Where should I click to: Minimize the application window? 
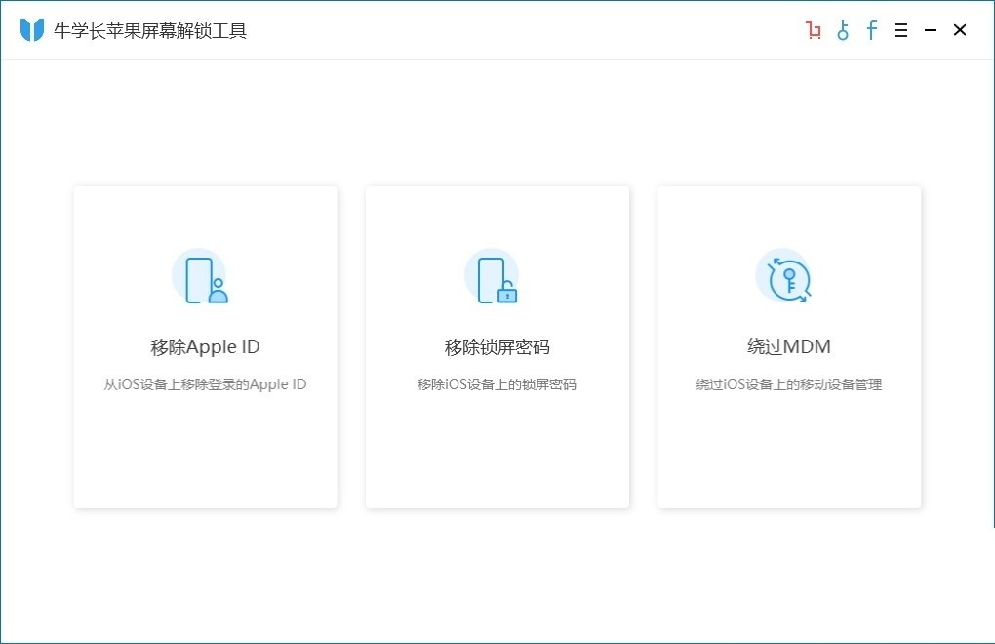(931, 30)
